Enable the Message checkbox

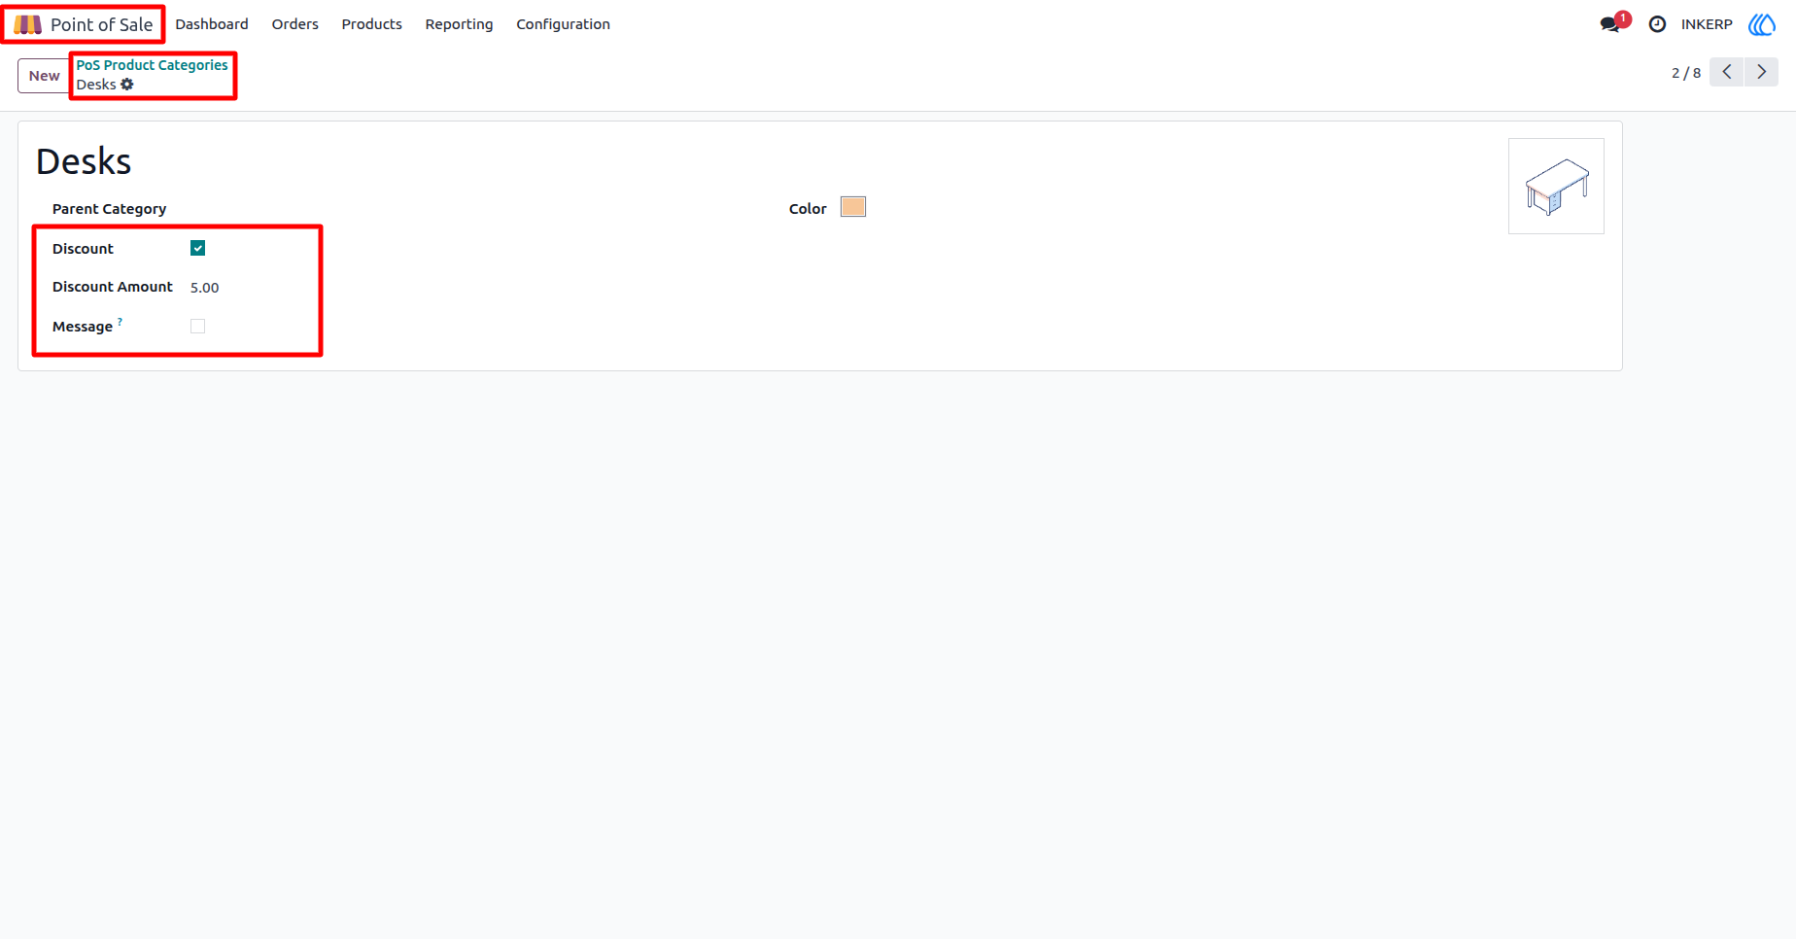197,326
